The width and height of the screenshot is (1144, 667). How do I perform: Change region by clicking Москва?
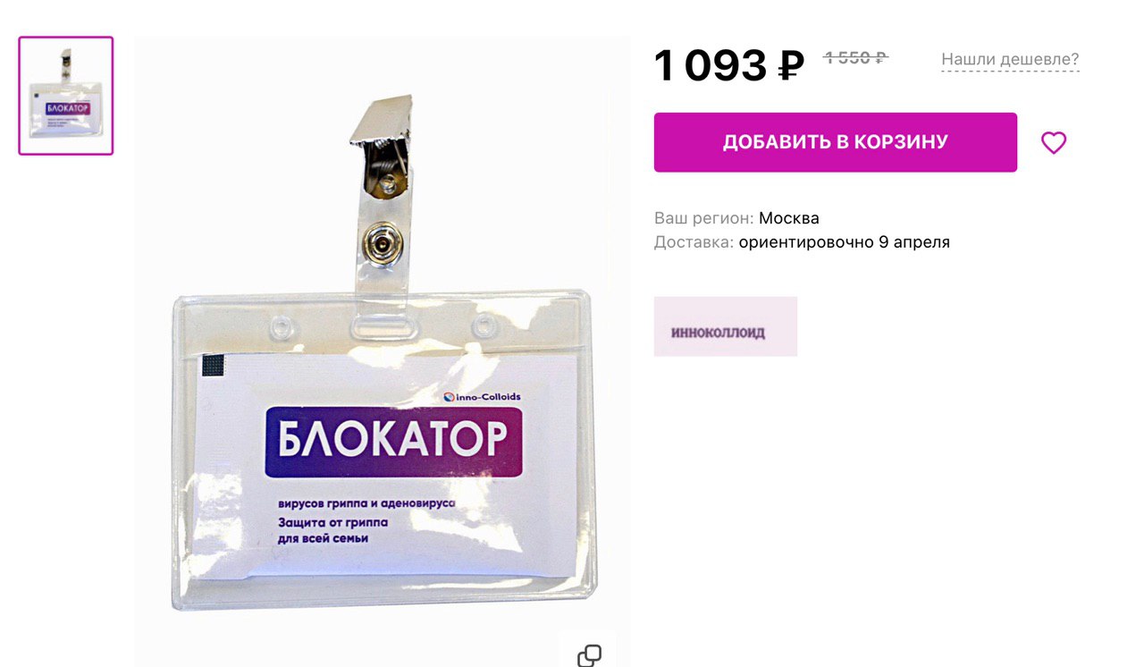pyautogui.click(x=789, y=218)
